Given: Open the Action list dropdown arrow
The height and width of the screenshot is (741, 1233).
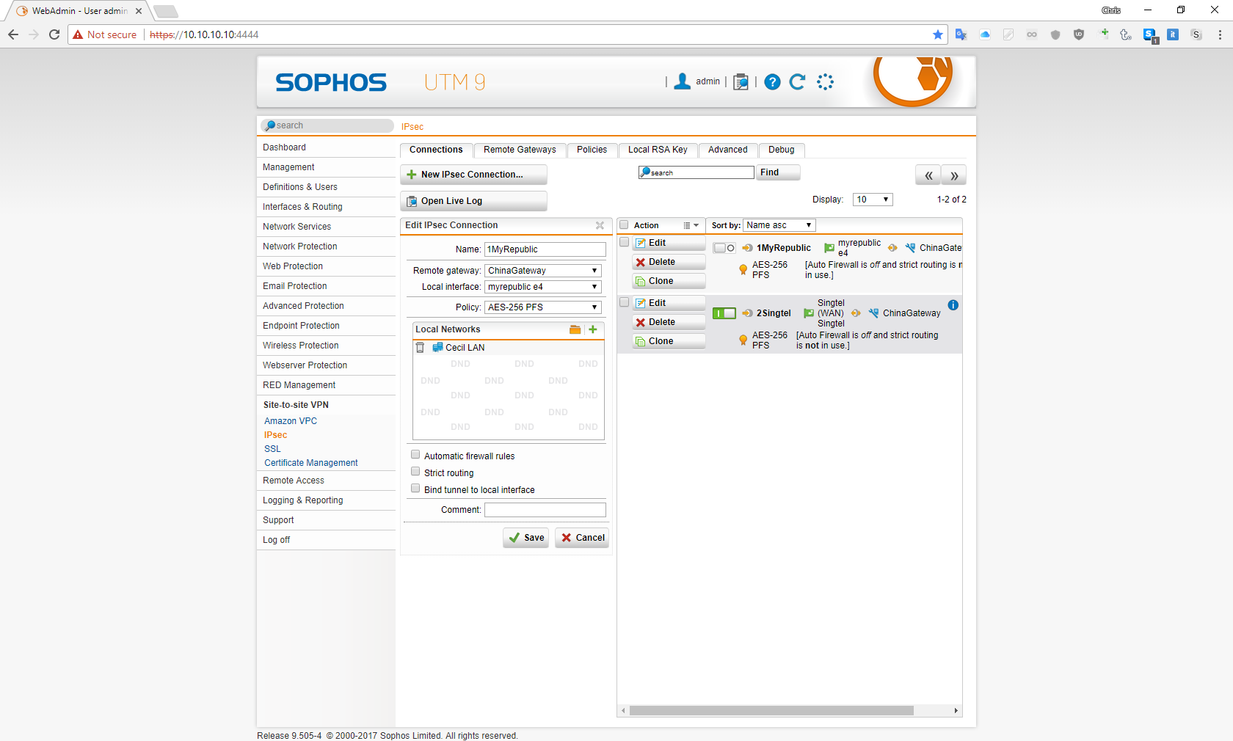Looking at the screenshot, I should 691,225.
